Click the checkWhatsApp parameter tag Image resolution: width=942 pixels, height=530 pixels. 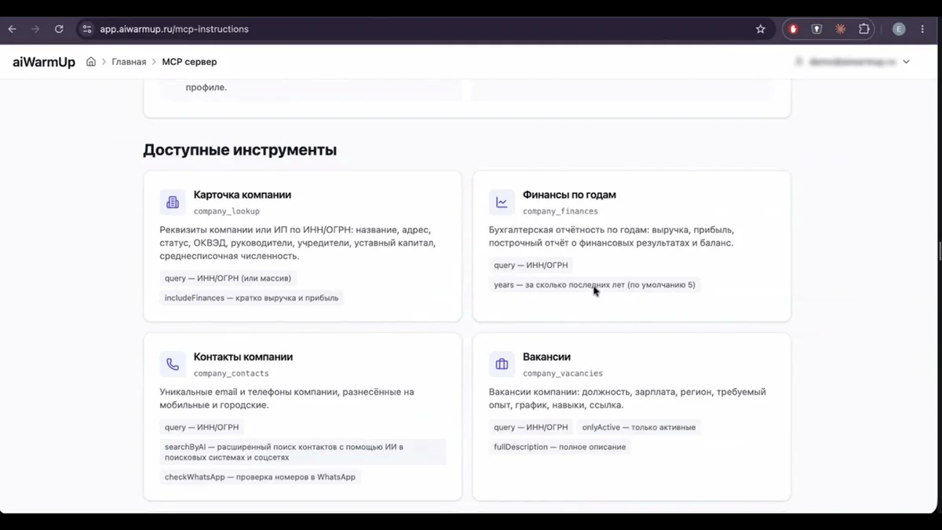(x=260, y=477)
